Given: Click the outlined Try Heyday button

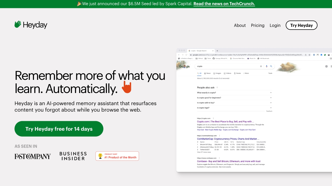Looking at the screenshot, I should click(x=301, y=25).
